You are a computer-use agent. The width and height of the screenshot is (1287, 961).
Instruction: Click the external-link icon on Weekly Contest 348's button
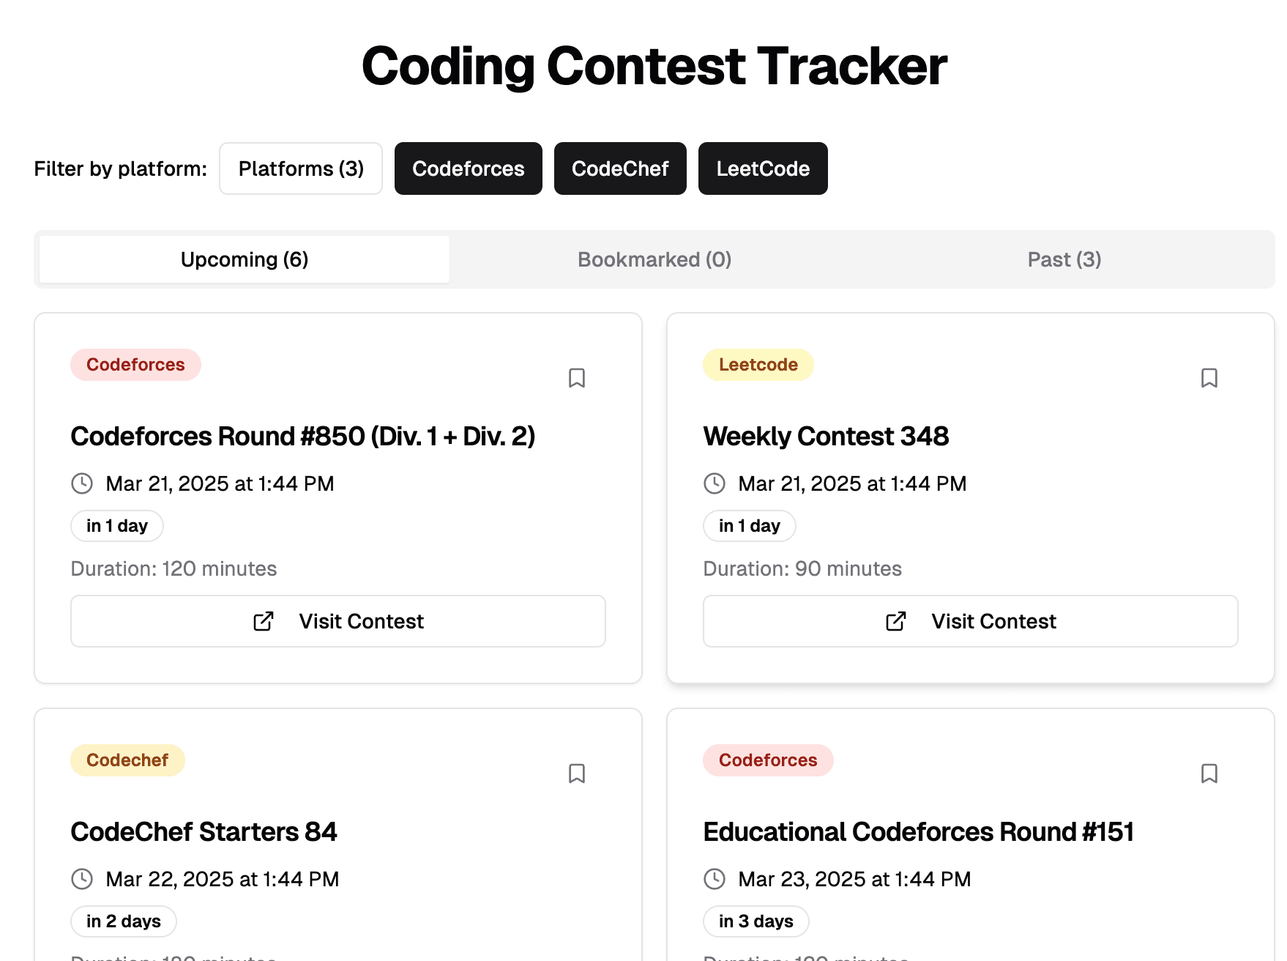click(x=895, y=621)
